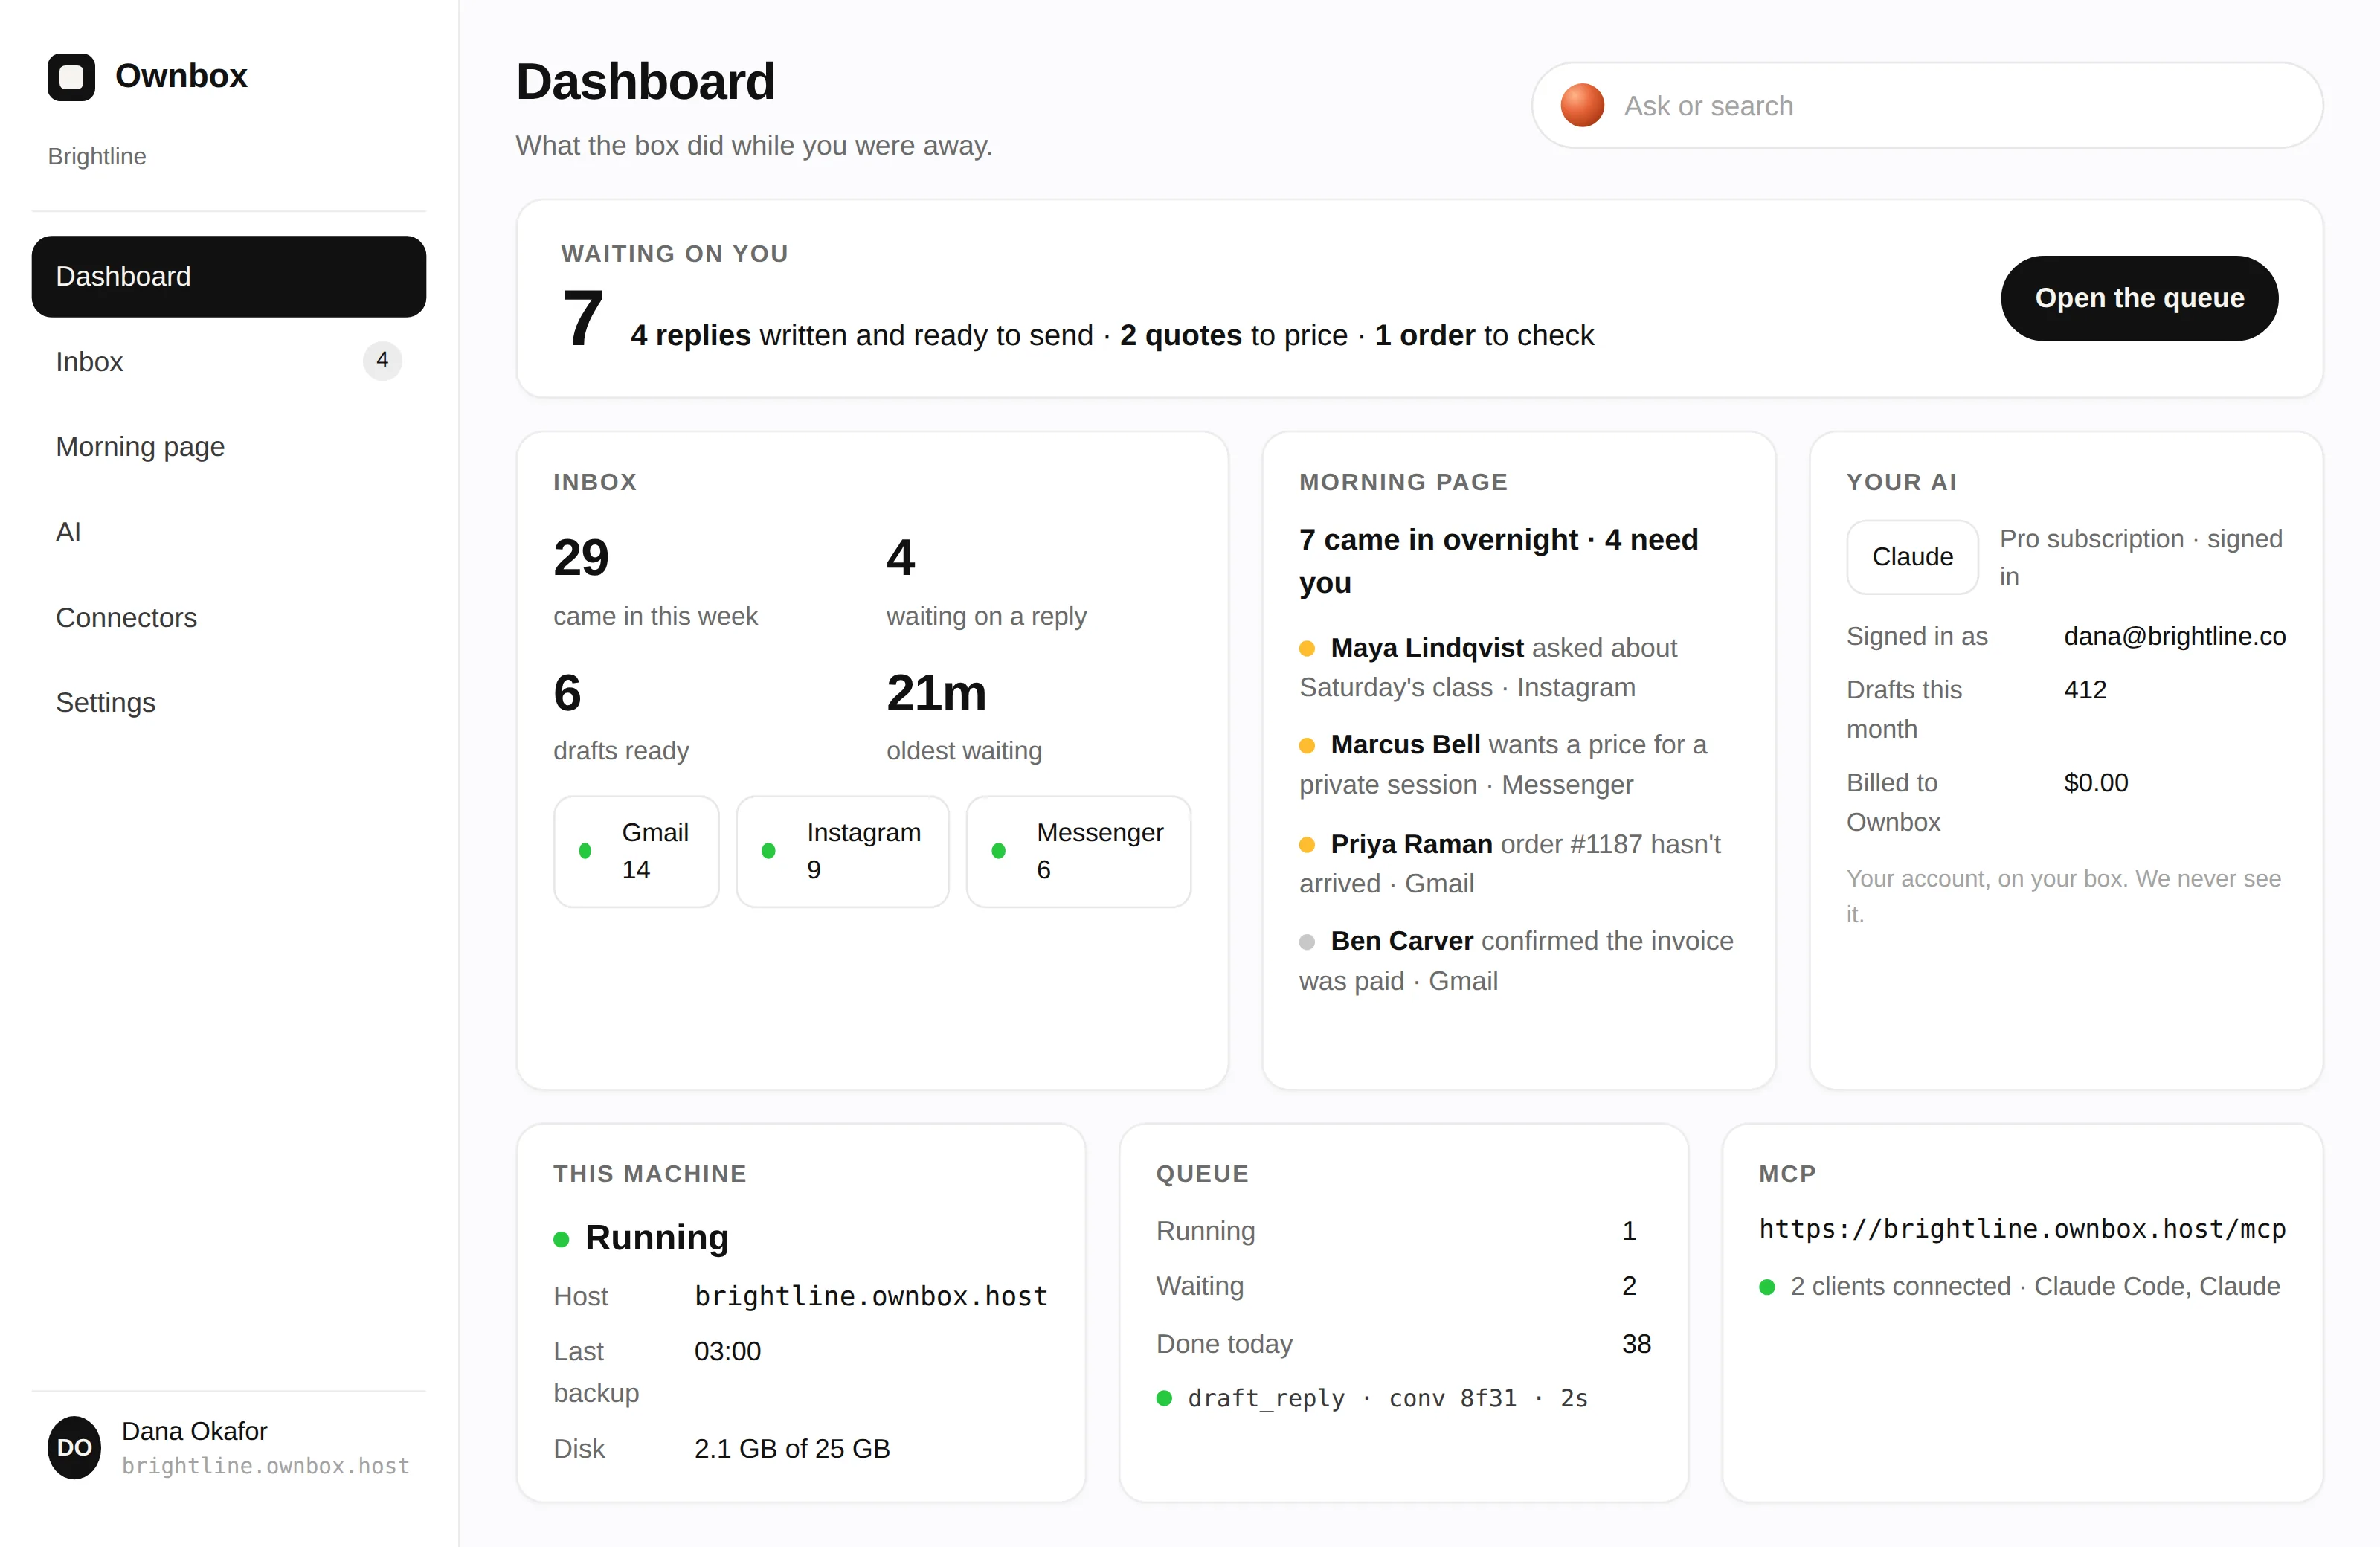Click the Claude provider chip
Screen dimensions: 2380x1547
click(1912, 557)
